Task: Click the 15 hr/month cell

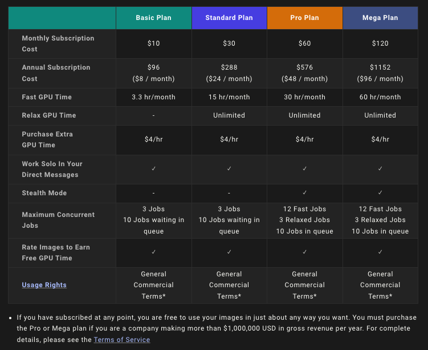Action: point(229,97)
